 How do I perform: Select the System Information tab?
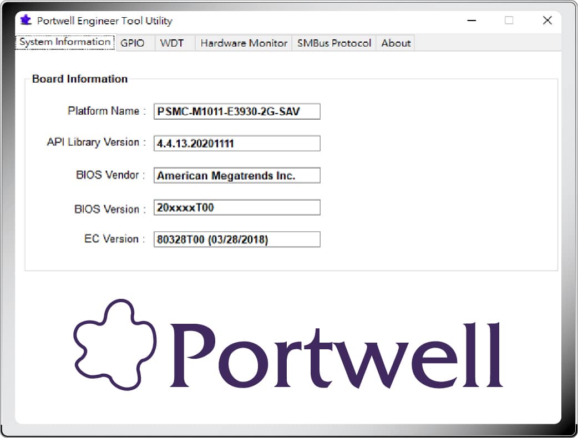(x=64, y=42)
